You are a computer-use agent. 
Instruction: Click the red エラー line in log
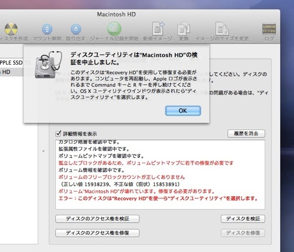(x=158, y=199)
